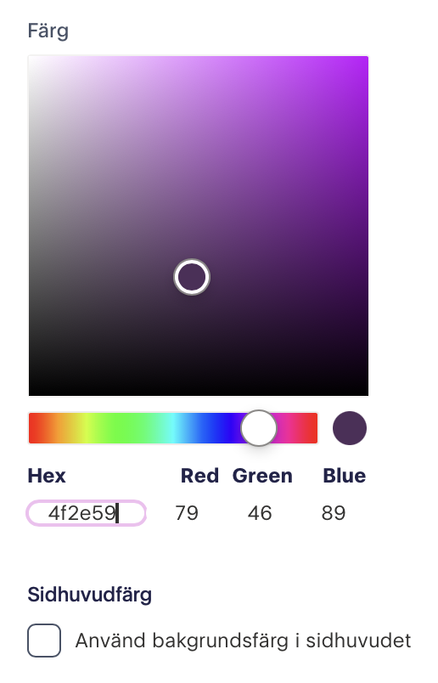The width and height of the screenshot is (438, 683).
Task: Click the Hex label above the input
Action: [x=47, y=476]
